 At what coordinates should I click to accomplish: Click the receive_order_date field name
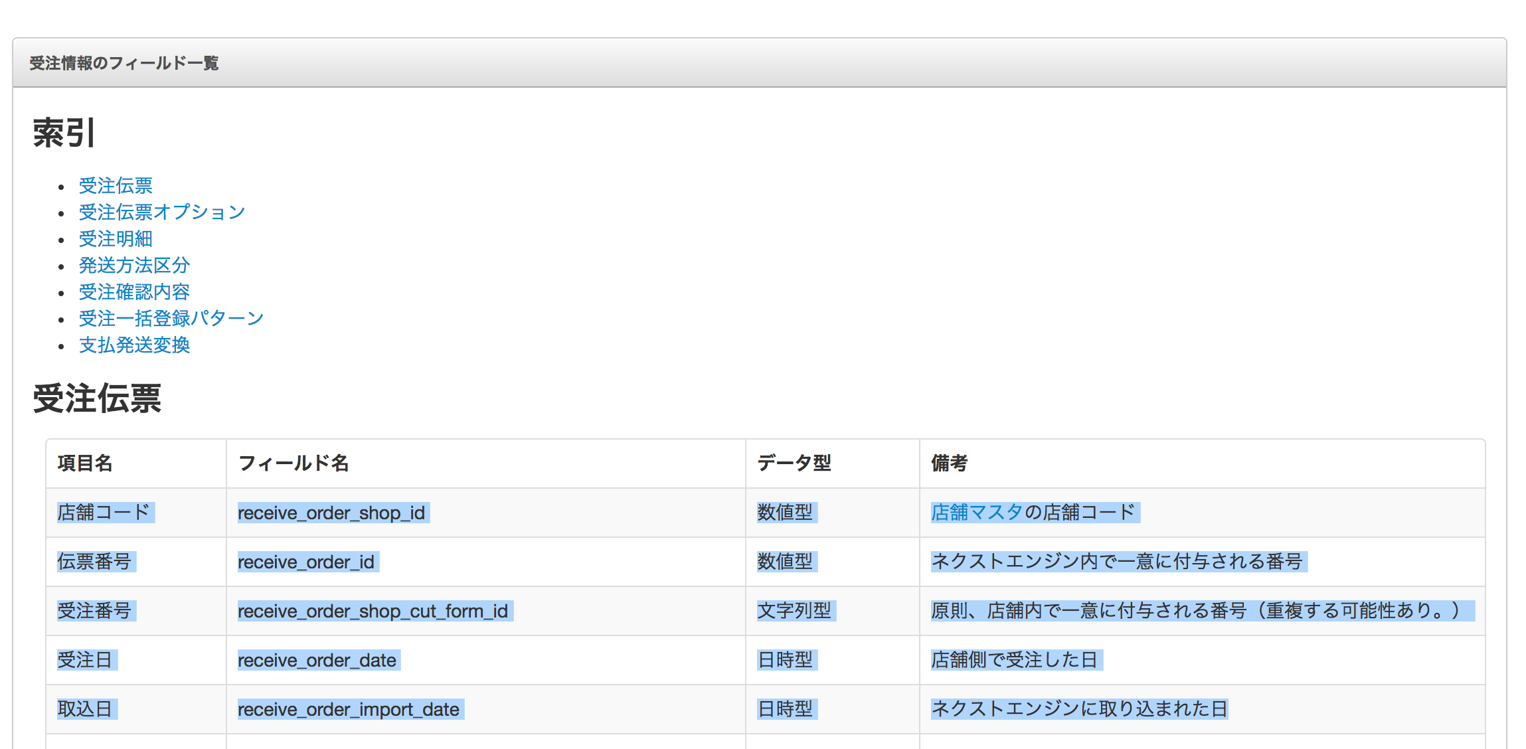317,660
